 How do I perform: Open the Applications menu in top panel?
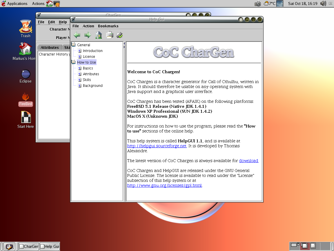pyautogui.click(x=15, y=3)
